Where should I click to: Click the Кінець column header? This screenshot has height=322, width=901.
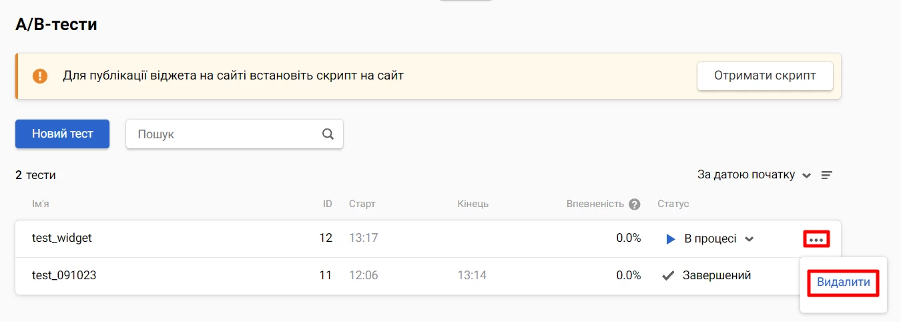(473, 204)
